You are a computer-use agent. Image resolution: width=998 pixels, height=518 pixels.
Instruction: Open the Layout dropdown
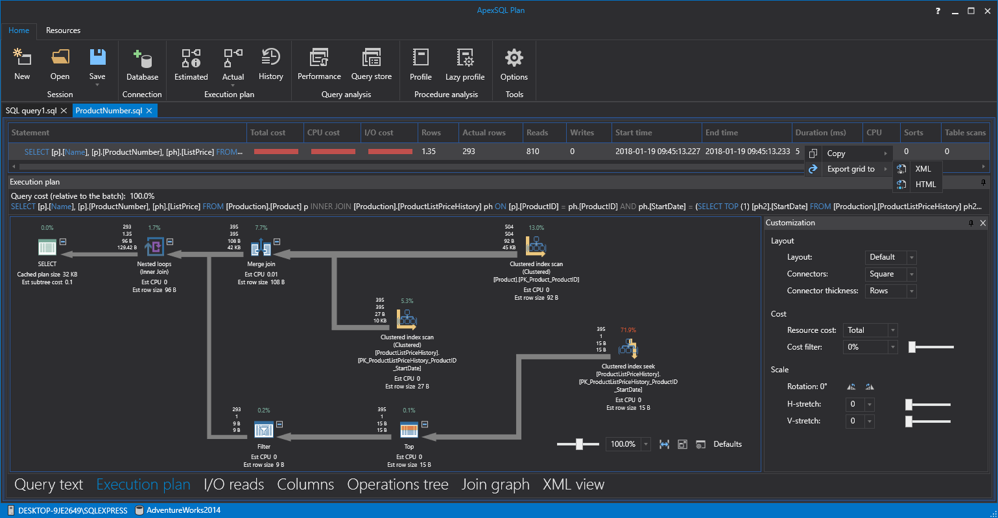pyautogui.click(x=891, y=257)
